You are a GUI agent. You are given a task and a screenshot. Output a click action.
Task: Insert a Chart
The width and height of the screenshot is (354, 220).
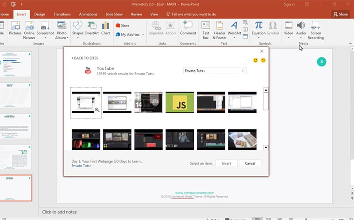105,28
